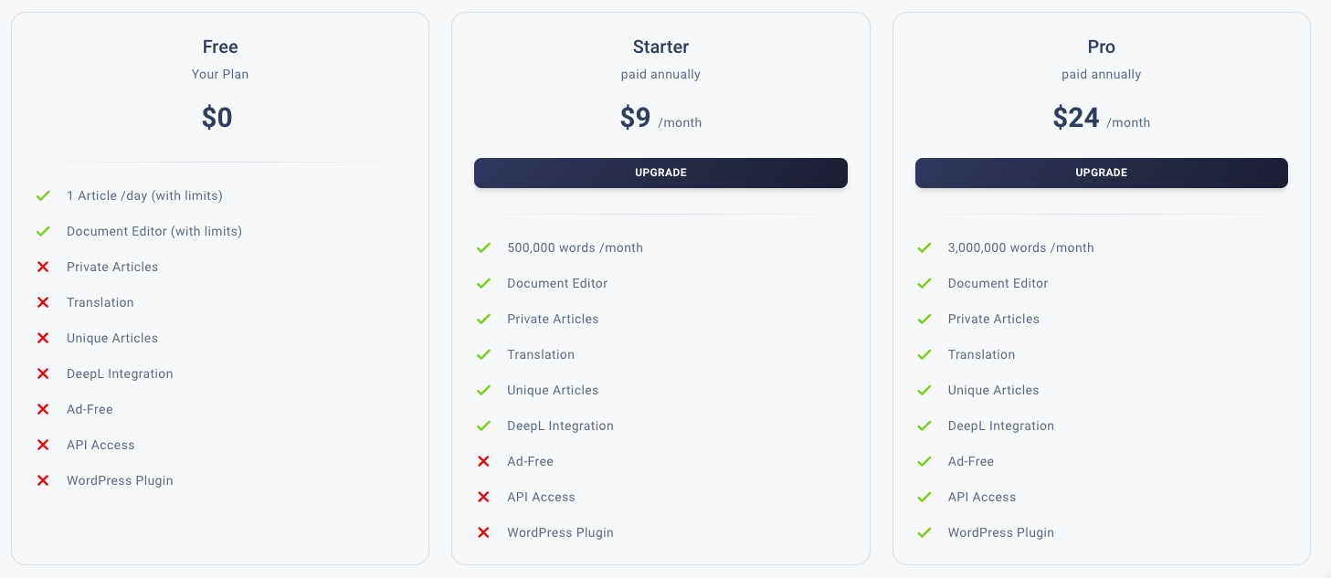Click Document Editor (with limits) in Free plan
The height and width of the screenshot is (578, 1331).
154,231
